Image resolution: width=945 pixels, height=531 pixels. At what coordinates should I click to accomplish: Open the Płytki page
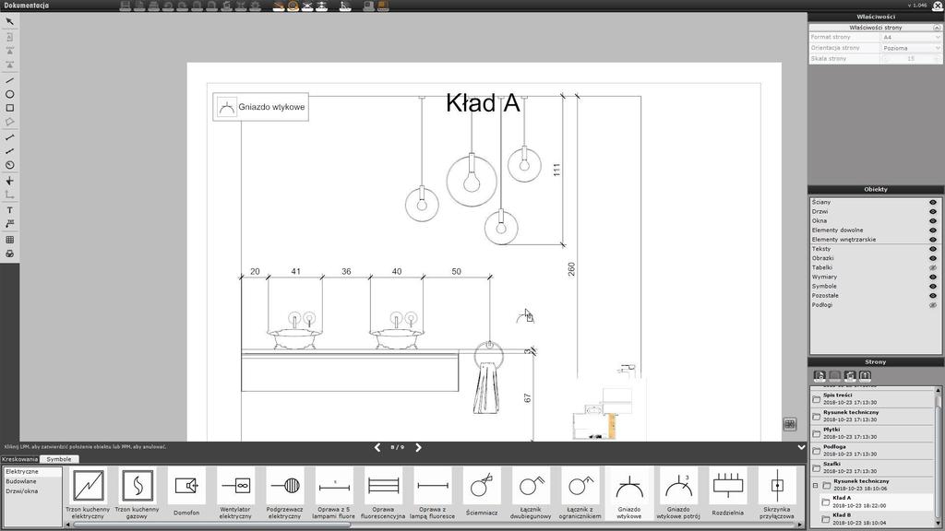click(x=873, y=433)
